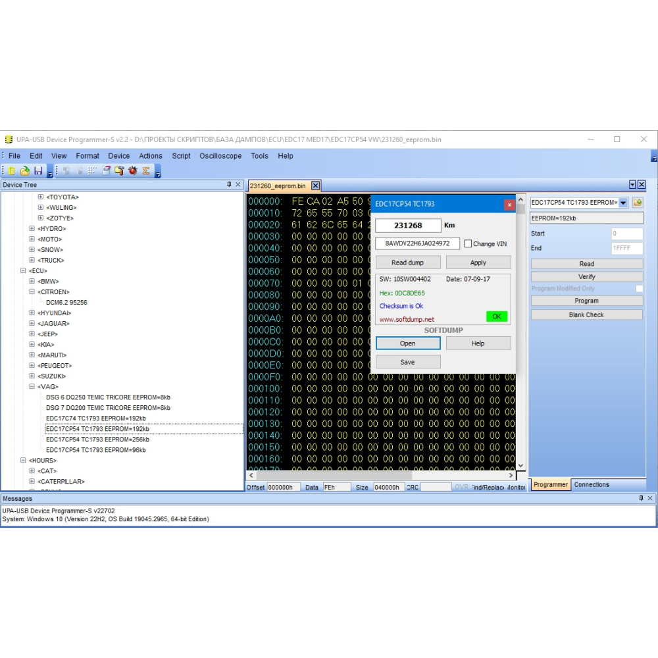The image size is (658, 658).
Task: Click the mileage field showing 231268
Action: pyautogui.click(x=408, y=225)
